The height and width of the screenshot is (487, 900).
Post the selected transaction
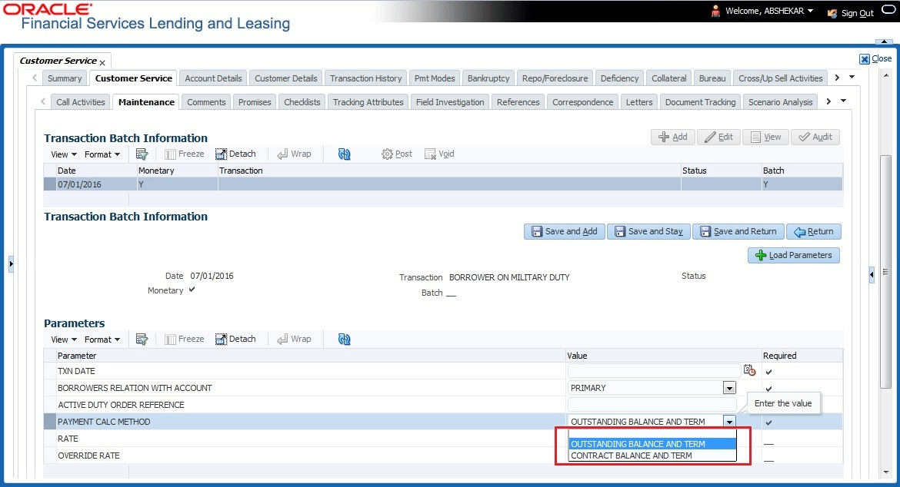[397, 154]
